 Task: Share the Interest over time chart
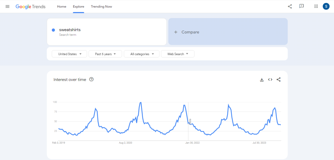pos(278,79)
